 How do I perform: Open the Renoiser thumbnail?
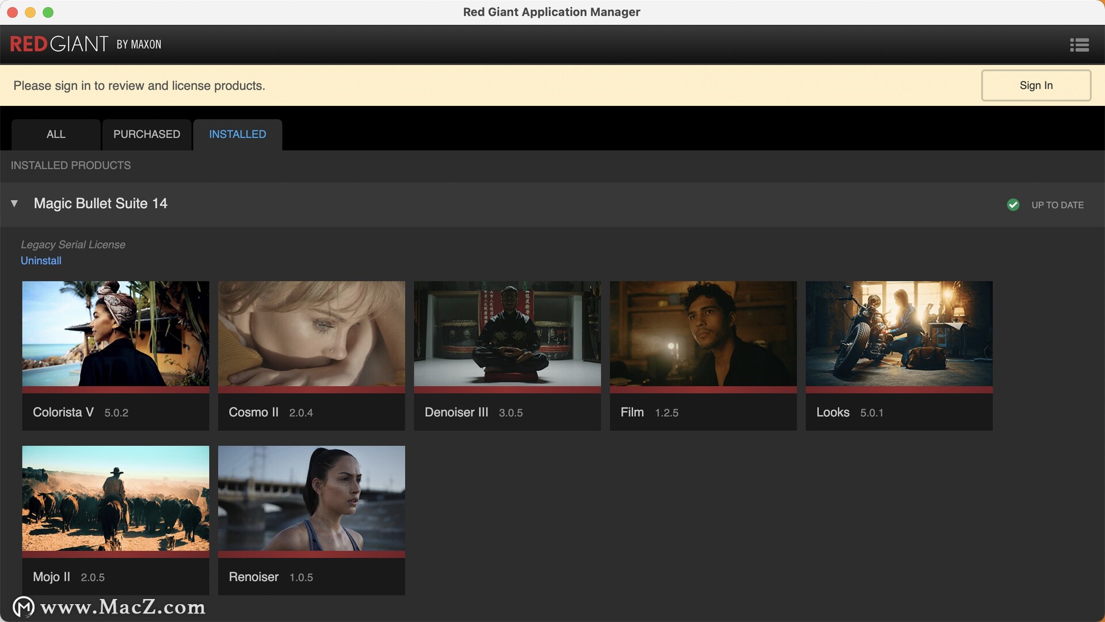[311, 498]
